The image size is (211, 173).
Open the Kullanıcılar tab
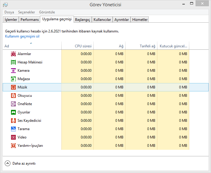coord(102,20)
